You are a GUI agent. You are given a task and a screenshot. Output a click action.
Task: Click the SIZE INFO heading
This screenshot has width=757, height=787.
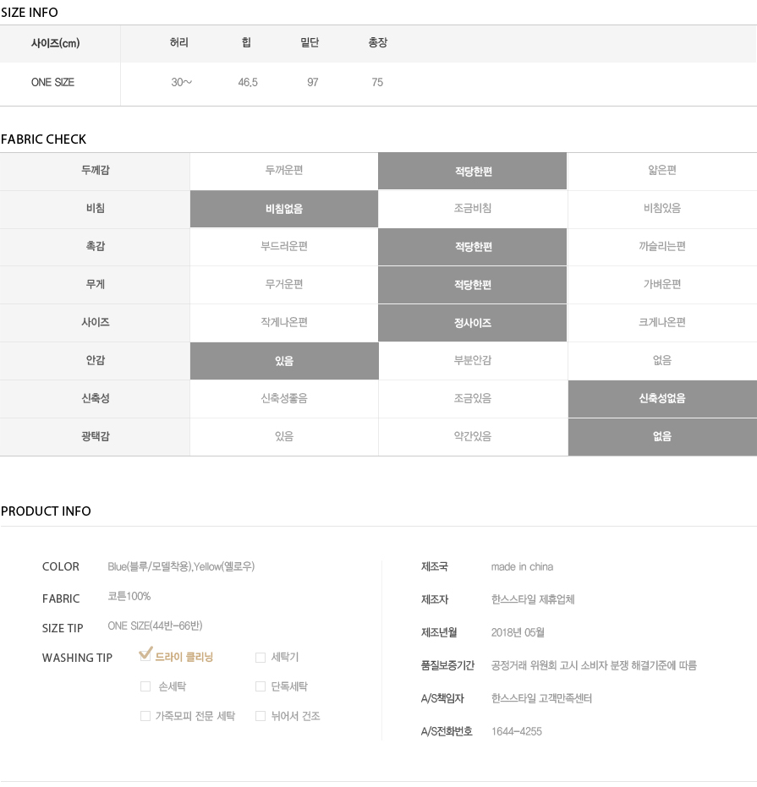29,13
